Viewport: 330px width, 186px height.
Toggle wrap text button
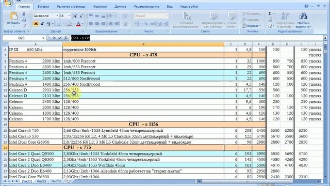[x=125, y=16]
